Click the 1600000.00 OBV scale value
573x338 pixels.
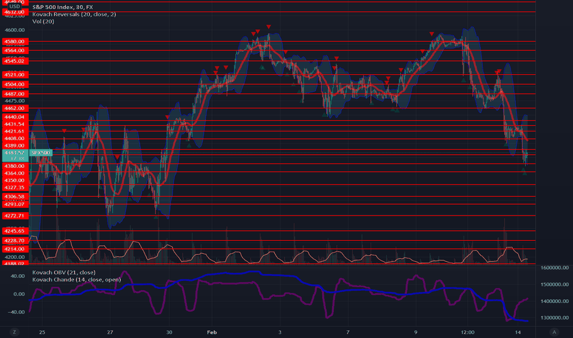tap(555, 267)
